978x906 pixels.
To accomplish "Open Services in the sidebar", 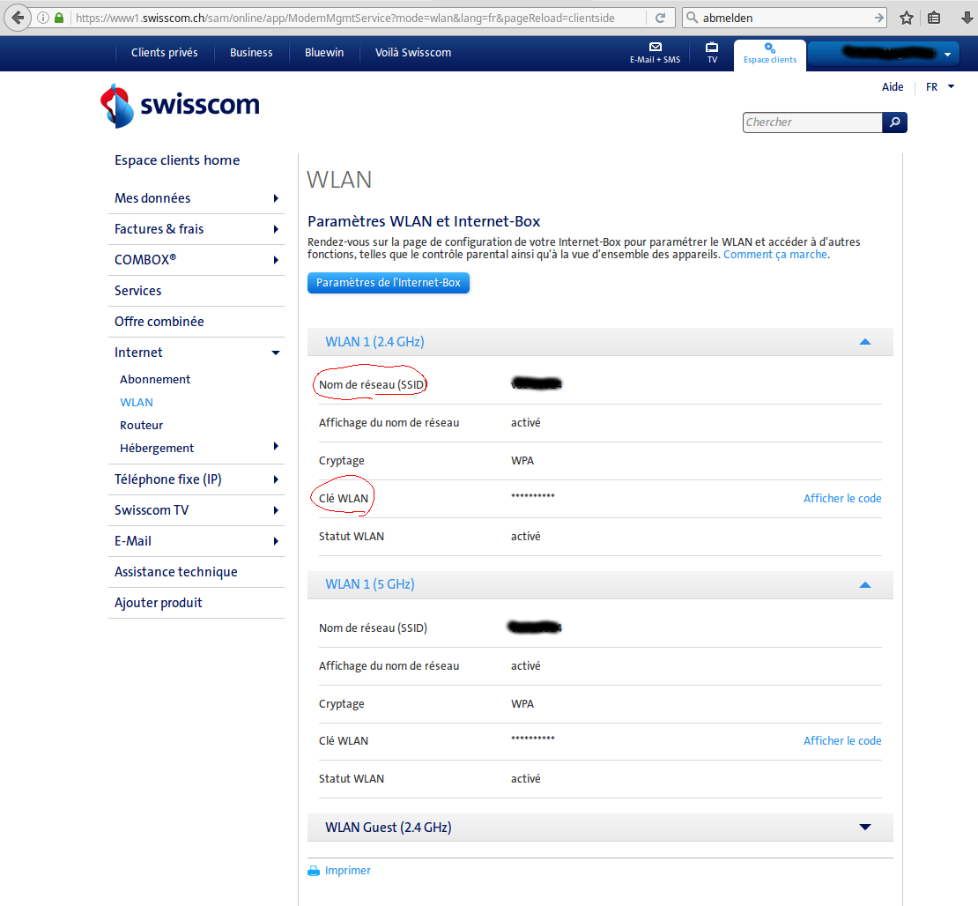I will (137, 291).
